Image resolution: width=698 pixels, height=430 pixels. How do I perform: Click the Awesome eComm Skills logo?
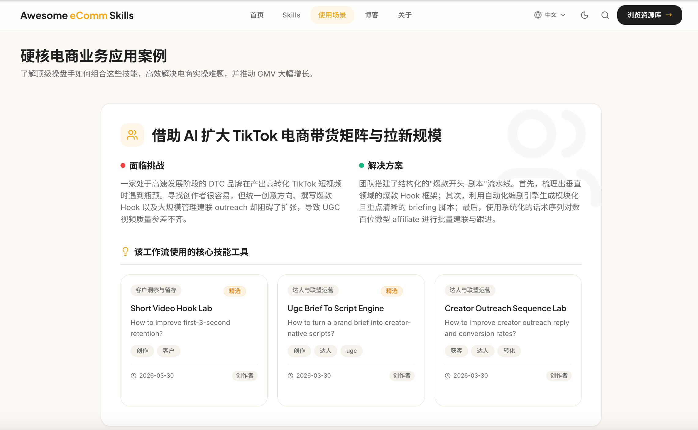(x=77, y=15)
